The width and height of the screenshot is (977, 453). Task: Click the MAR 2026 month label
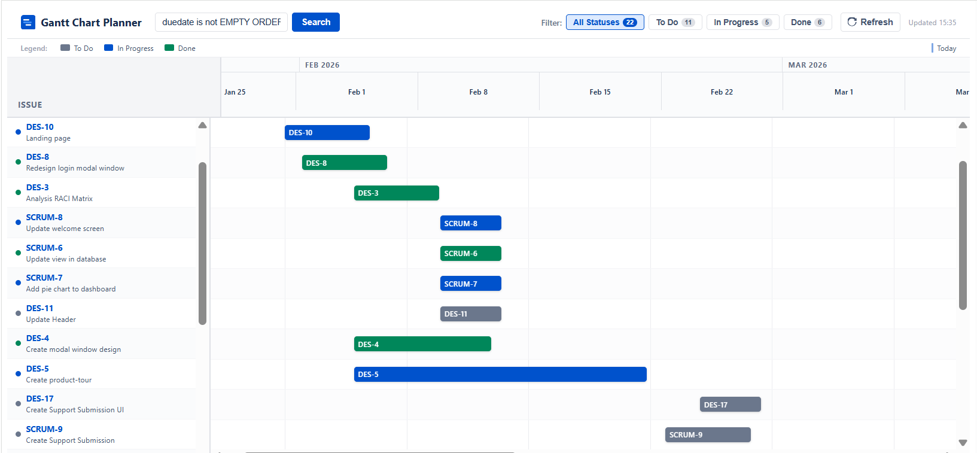coord(808,65)
